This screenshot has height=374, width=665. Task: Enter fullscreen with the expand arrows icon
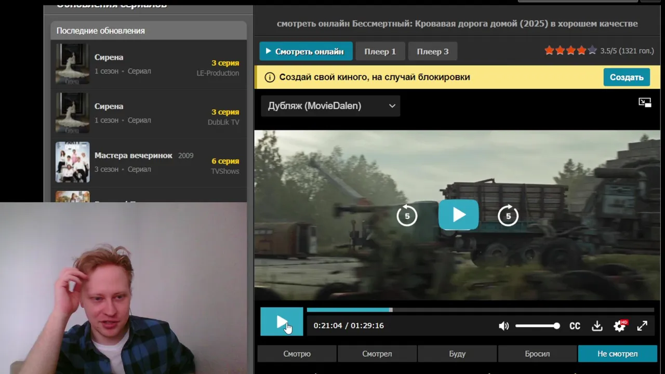[x=642, y=326]
